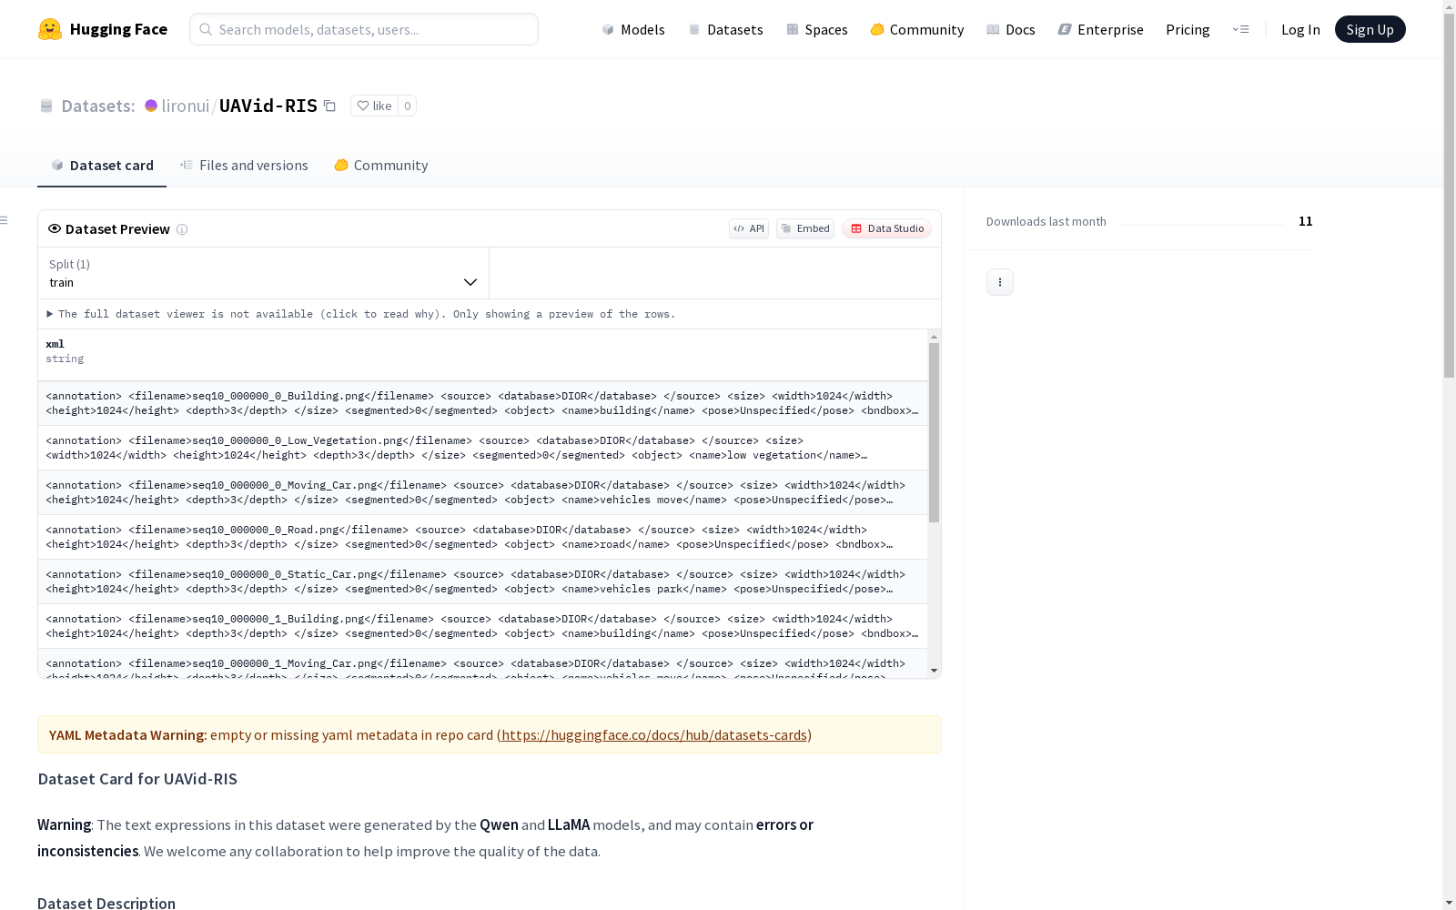Open the lironui user profile link
This screenshot has width=1456, height=910.
[186, 106]
